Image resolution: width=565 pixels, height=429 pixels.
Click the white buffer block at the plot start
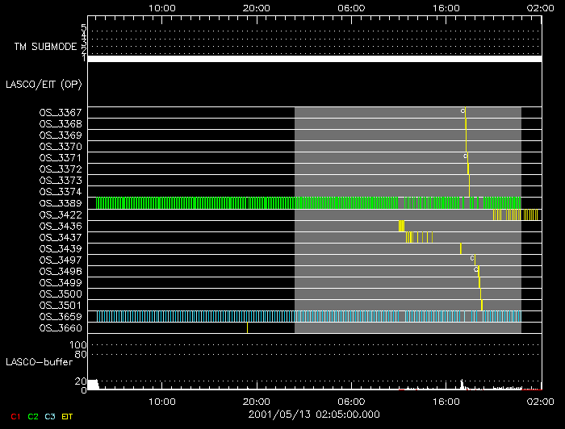click(93, 384)
